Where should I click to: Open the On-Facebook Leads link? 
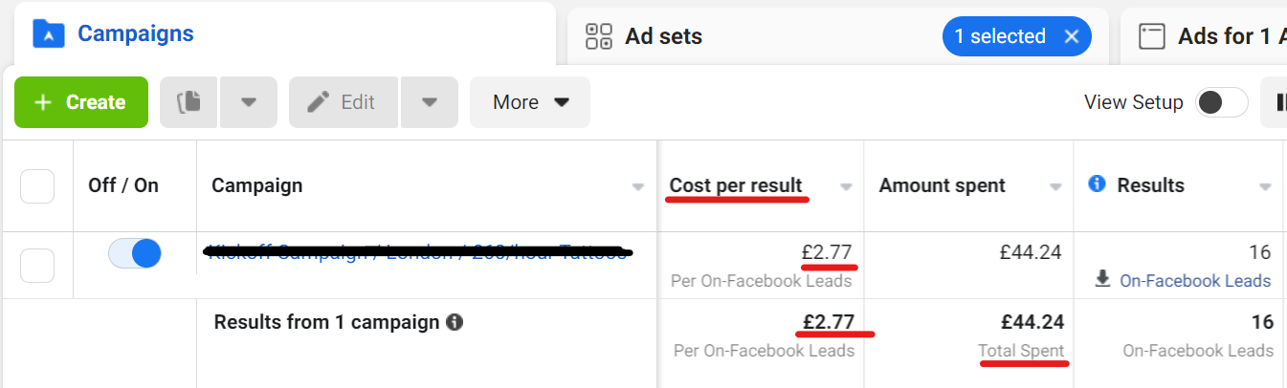coord(1195,280)
